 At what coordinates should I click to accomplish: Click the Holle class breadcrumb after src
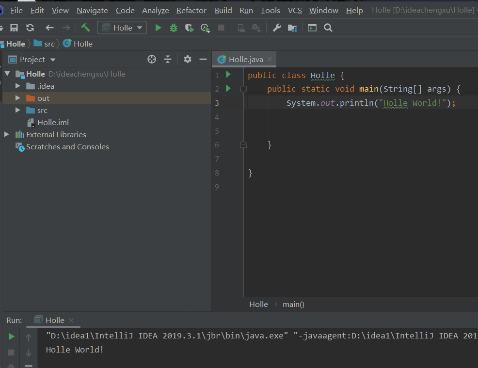tap(82, 44)
